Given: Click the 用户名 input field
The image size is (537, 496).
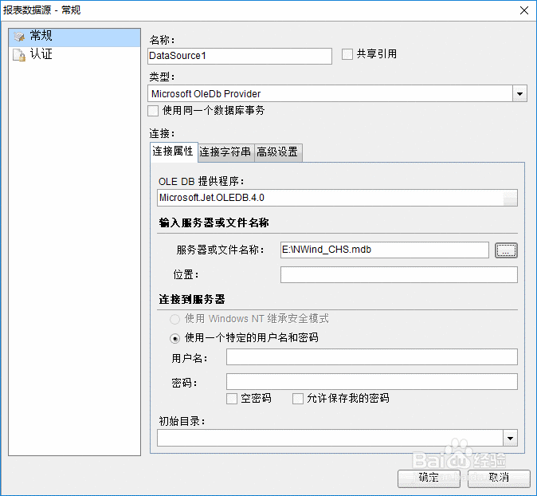Looking at the screenshot, I should click(372, 357).
